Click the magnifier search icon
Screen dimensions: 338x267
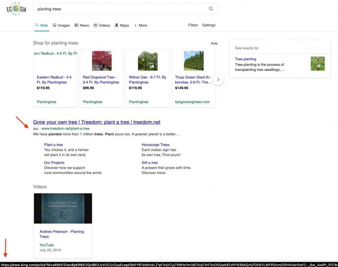coord(211,9)
